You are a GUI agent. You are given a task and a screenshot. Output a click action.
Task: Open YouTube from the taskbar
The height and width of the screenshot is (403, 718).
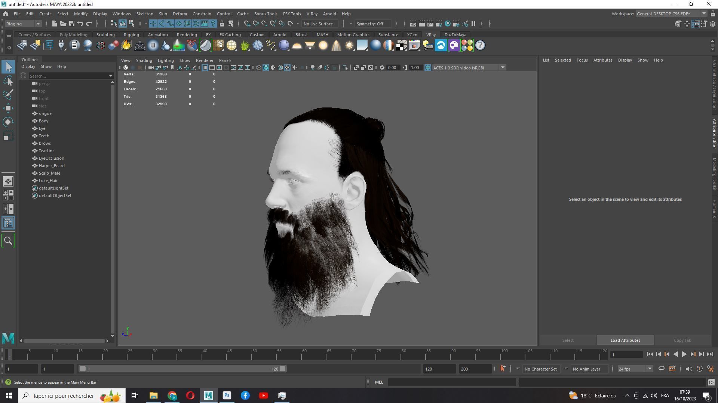[x=263, y=396]
